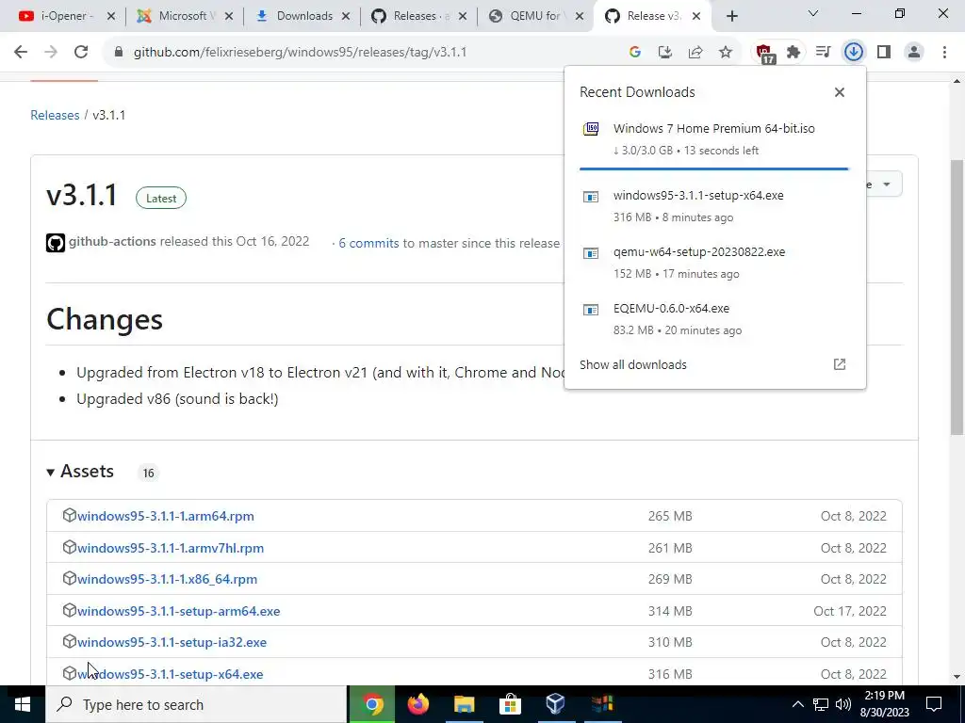
Task: Open windows95-3.1.1-setup-x64.exe in Recent Downloads
Action: click(698, 196)
